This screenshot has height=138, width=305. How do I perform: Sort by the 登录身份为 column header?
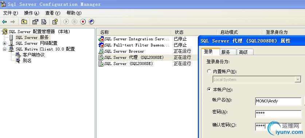[284, 32]
